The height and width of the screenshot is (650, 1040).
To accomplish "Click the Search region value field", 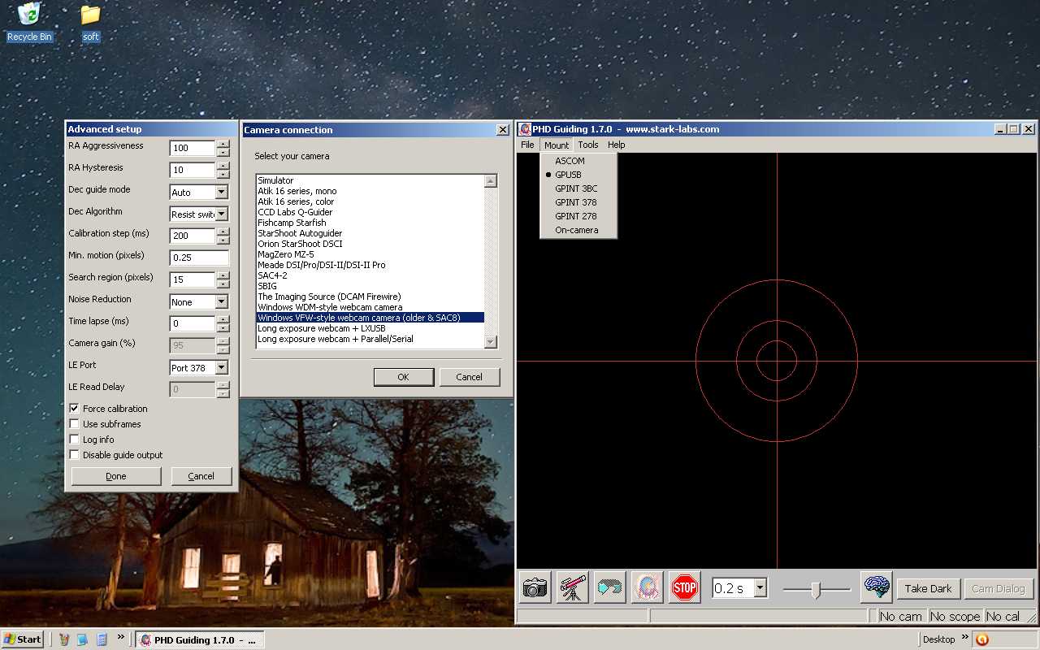I will pyautogui.click(x=193, y=279).
